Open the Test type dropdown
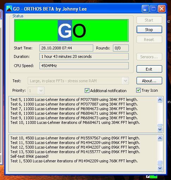Screen dimensions: 171x180 point(125,81)
